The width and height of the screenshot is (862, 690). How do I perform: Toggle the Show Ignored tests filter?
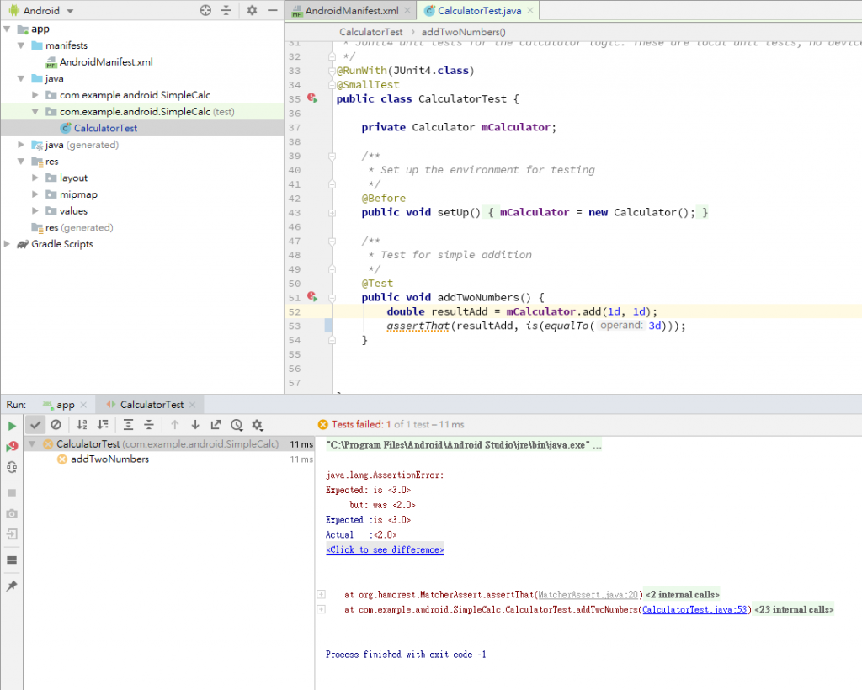point(56,425)
